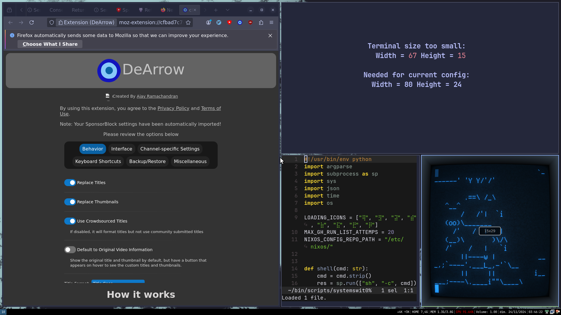Open the Extensions puzzle-piece menu
This screenshot has width=561, height=315.
261,22
